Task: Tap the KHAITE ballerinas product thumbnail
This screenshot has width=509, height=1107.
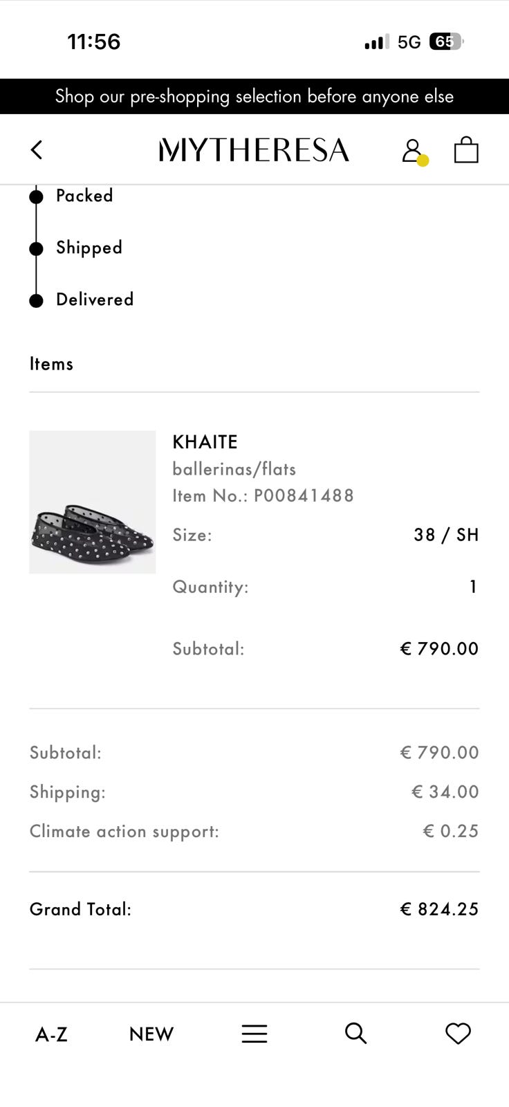Action: (93, 502)
